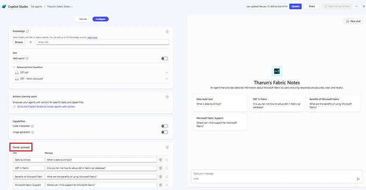Screen dimensions: 366x190
Task: Open Knowledge section info icon
Action: click(167, 31)
